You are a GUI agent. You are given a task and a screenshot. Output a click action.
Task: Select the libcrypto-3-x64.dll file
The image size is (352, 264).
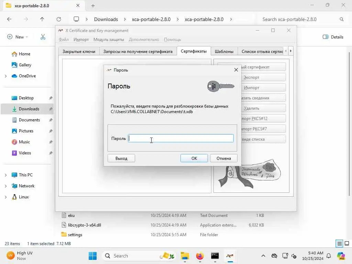pyautogui.click(x=85, y=225)
